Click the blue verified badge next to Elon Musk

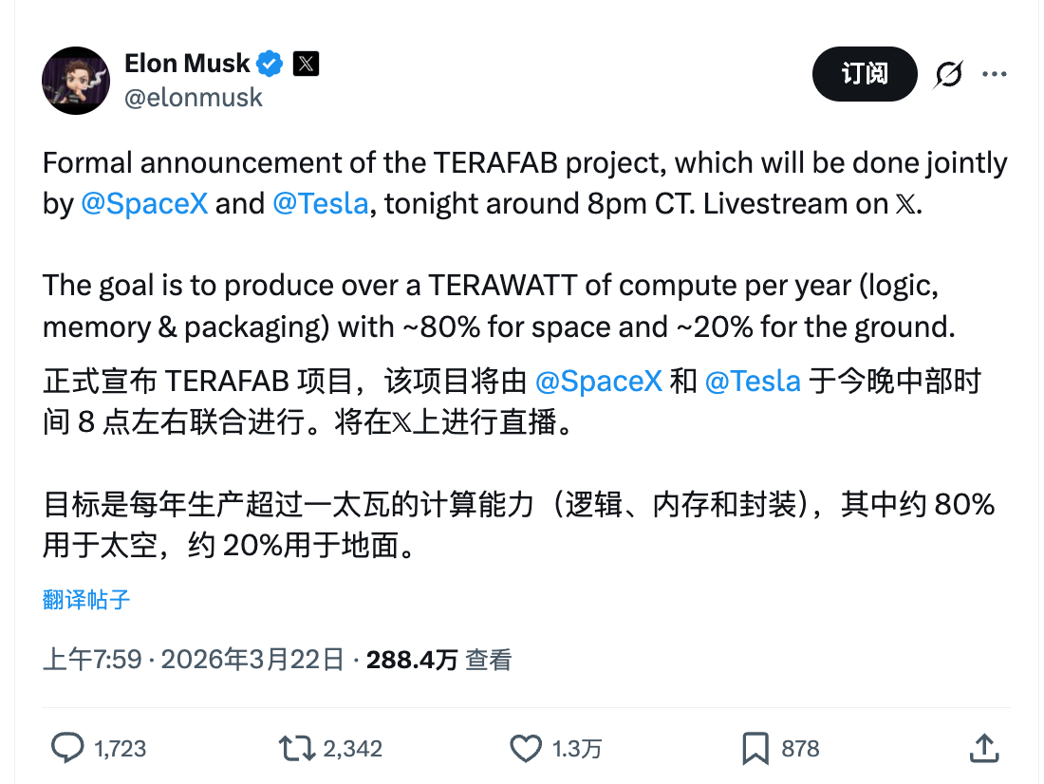click(x=270, y=63)
